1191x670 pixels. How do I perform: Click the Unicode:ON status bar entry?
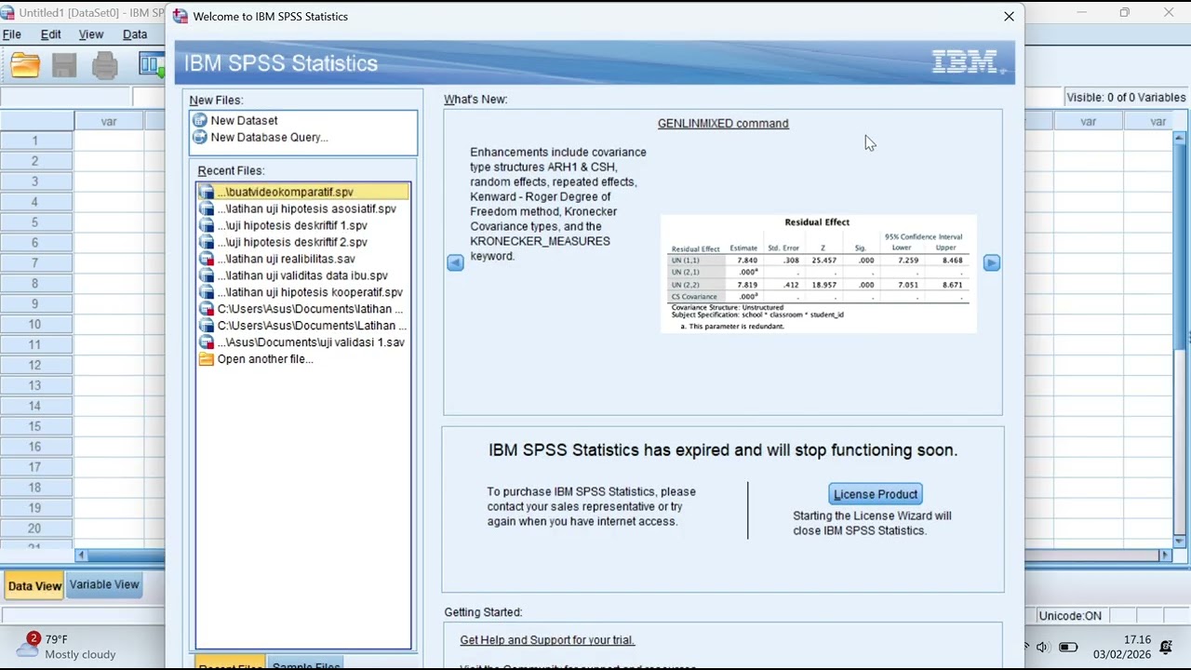[x=1070, y=616]
